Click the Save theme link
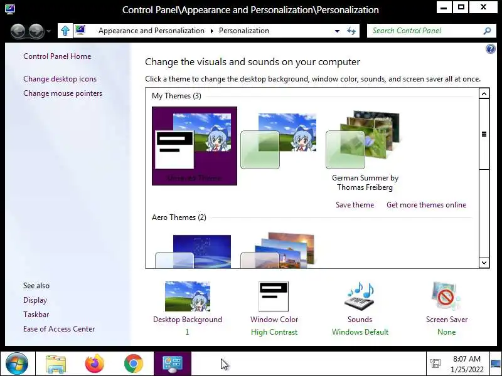Screen dimensions: 502x376 click(355, 205)
